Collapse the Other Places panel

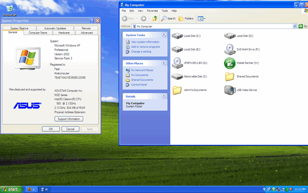(164, 63)
